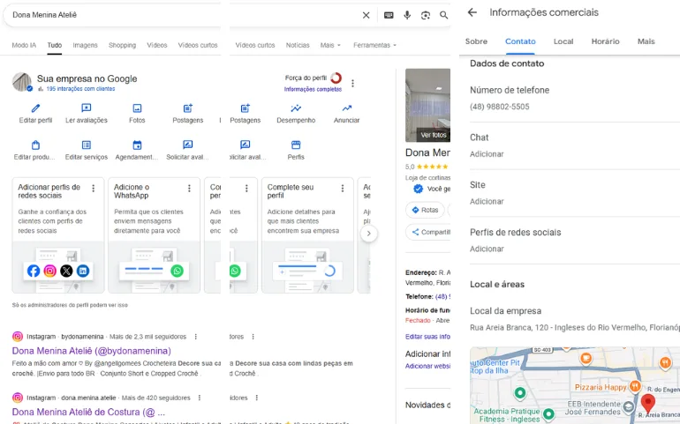The width and height of the screenshot is (680, 424).
Task: Open Editar perfil pencil shortcut
Action: pos(35,114)
